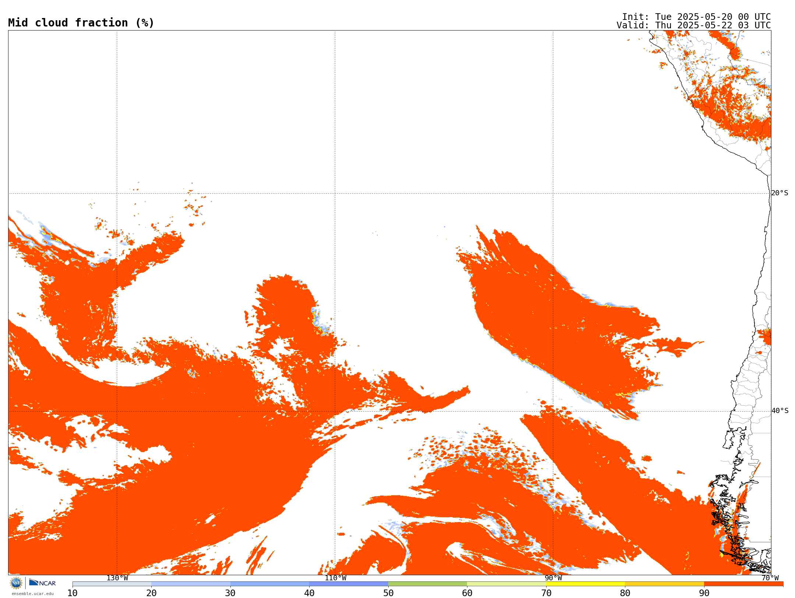Click the 40-50 periwinkle colorbar segment
This screenshot has height=598, width=795.
tap(349, 584)
